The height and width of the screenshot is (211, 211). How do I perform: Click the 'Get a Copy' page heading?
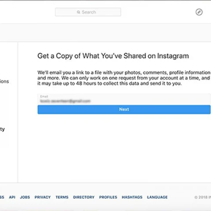[113, 56]
